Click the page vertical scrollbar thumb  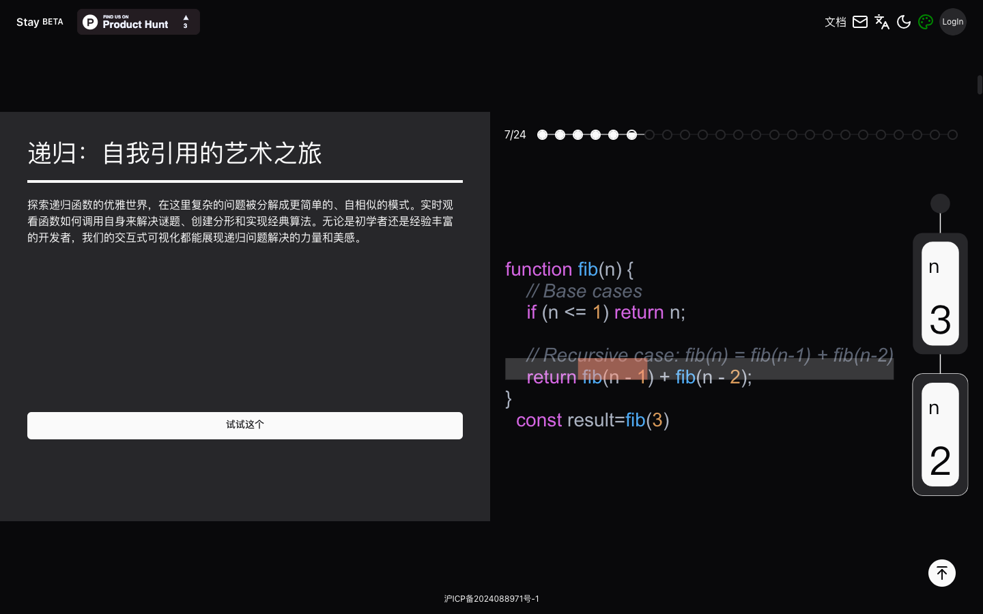pos(980,85)
